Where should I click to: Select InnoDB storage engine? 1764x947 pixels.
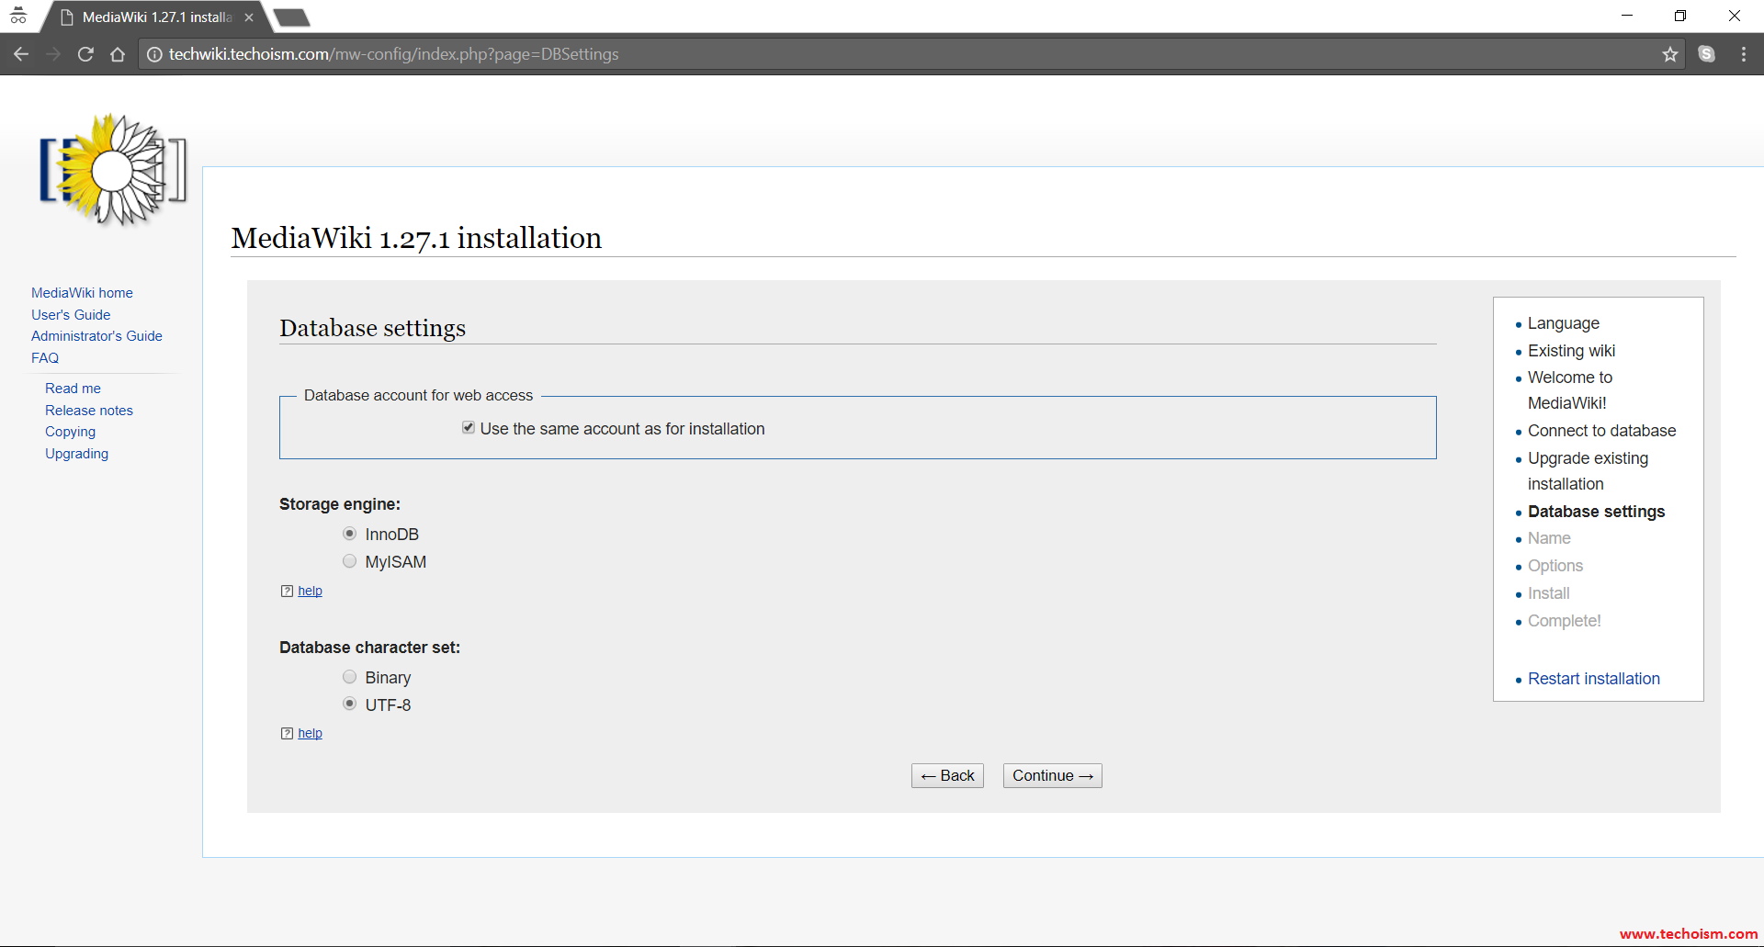click(349, 534)
